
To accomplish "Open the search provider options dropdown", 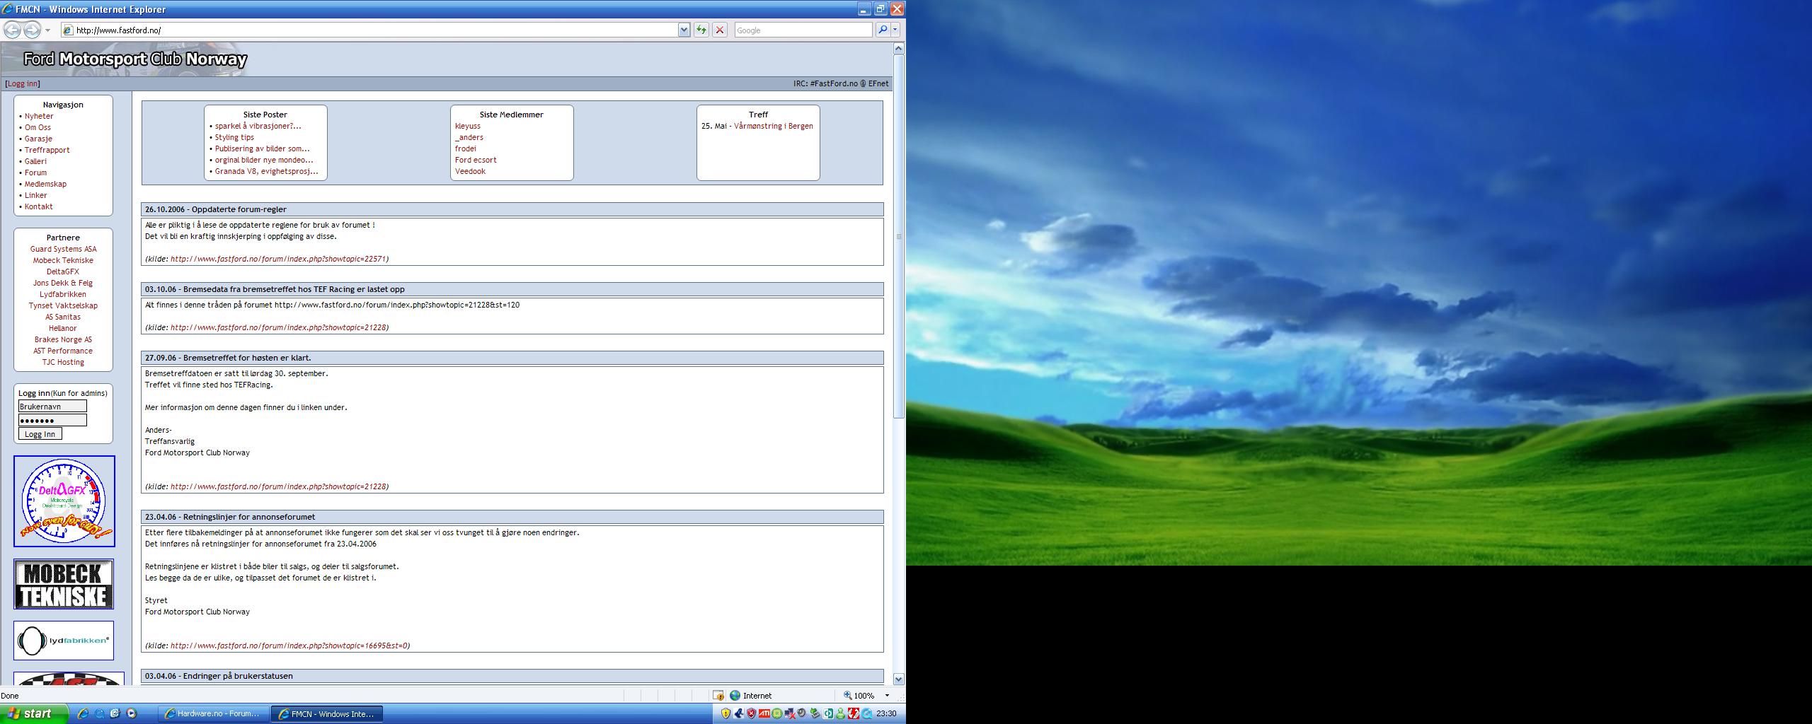I will (x=895, y=30).
